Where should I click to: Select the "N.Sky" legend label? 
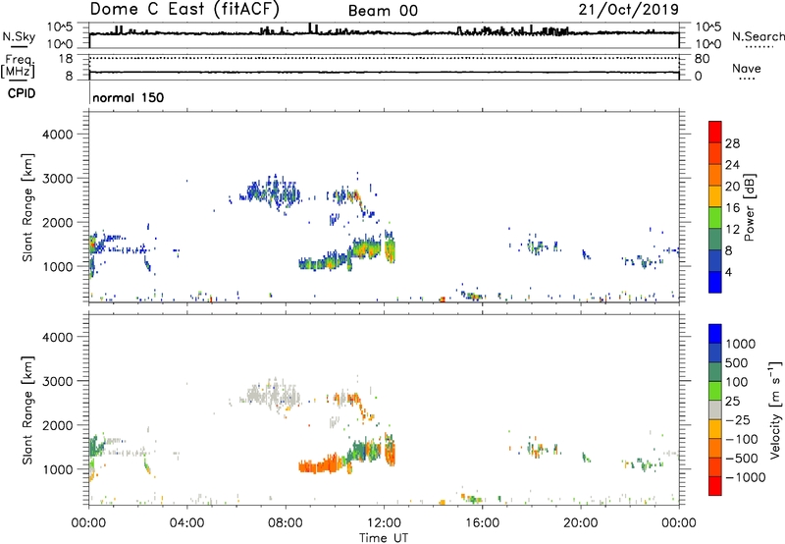(19, 37)
